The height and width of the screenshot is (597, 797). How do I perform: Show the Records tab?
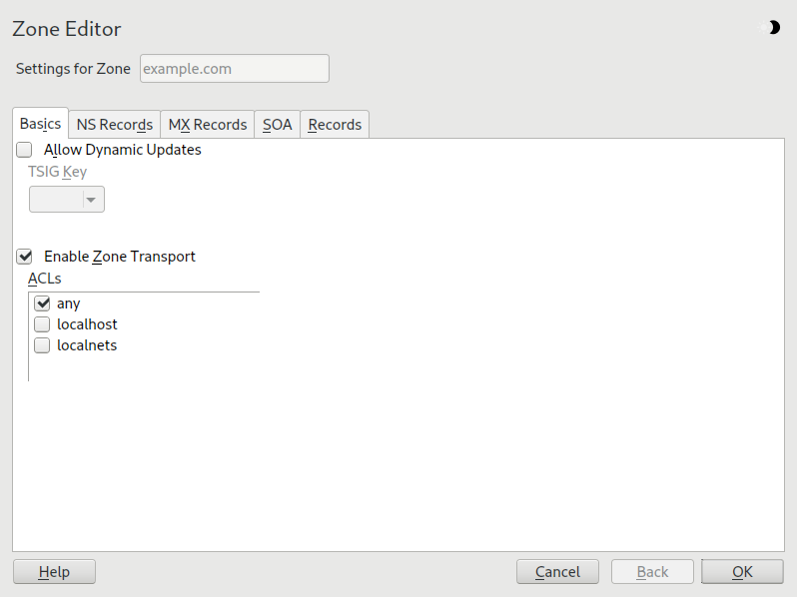point(335,125)
